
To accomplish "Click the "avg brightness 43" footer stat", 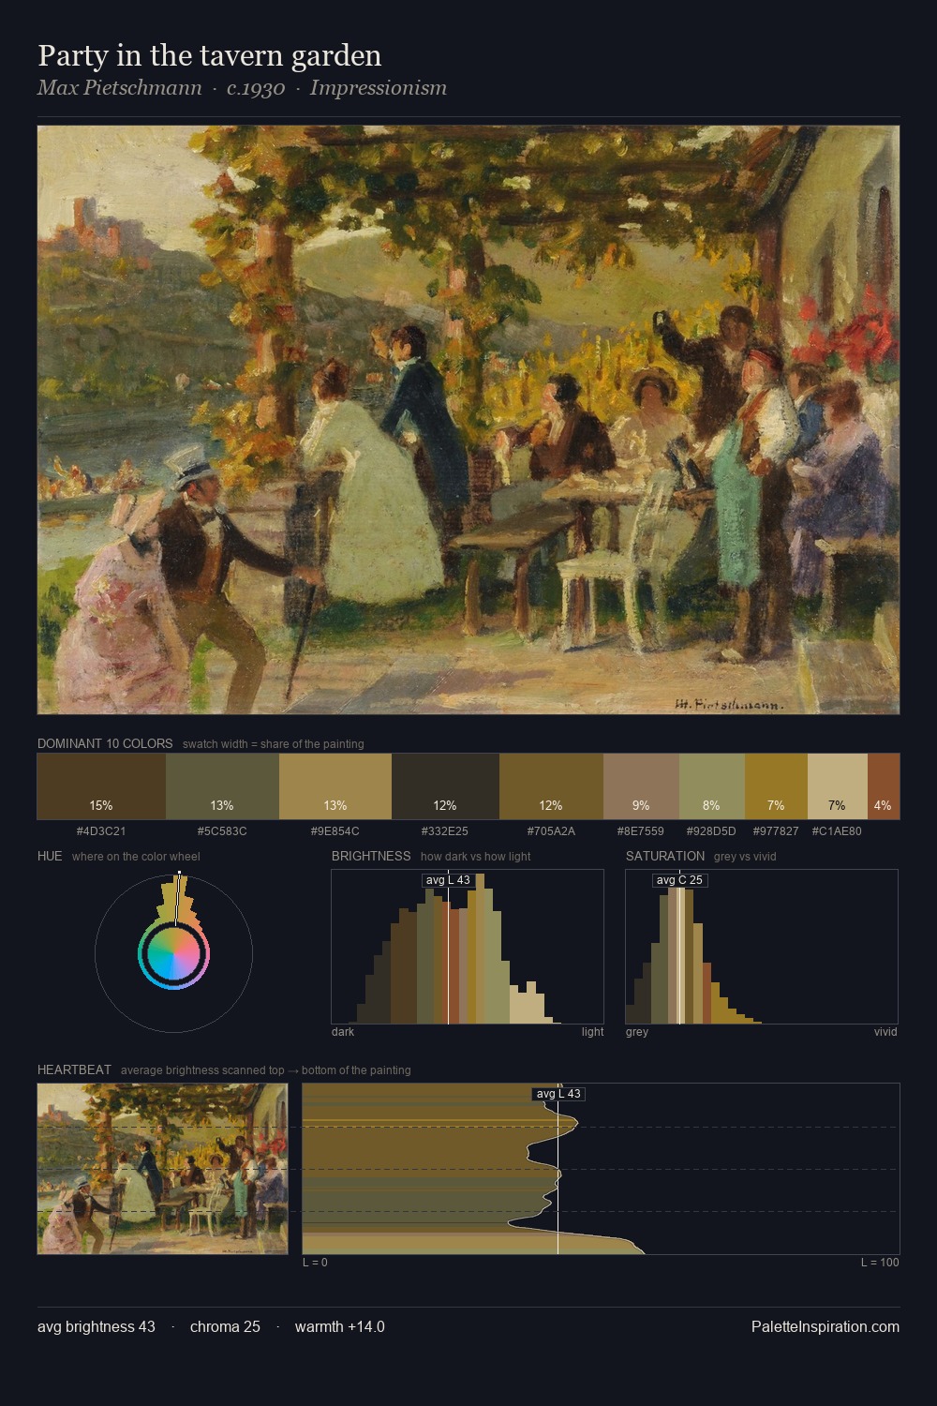I will [x=97, y=1327].
